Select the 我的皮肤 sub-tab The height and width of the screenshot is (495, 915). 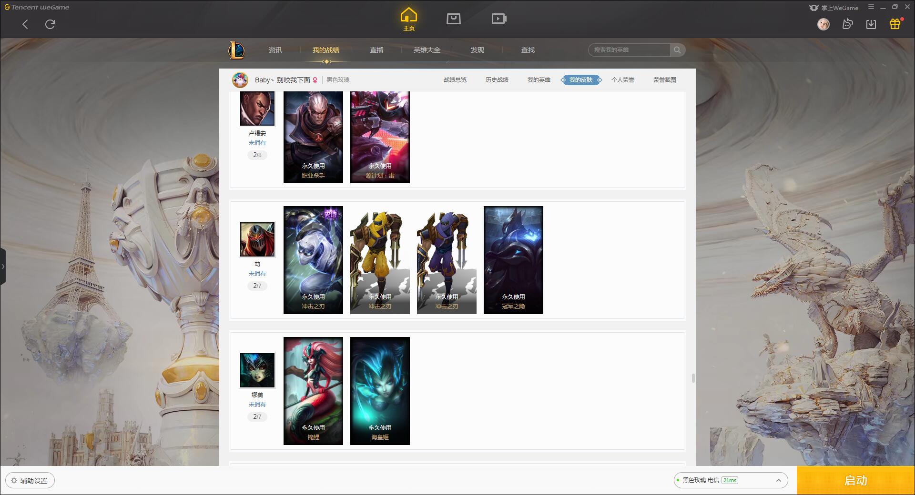click(581, 80)
